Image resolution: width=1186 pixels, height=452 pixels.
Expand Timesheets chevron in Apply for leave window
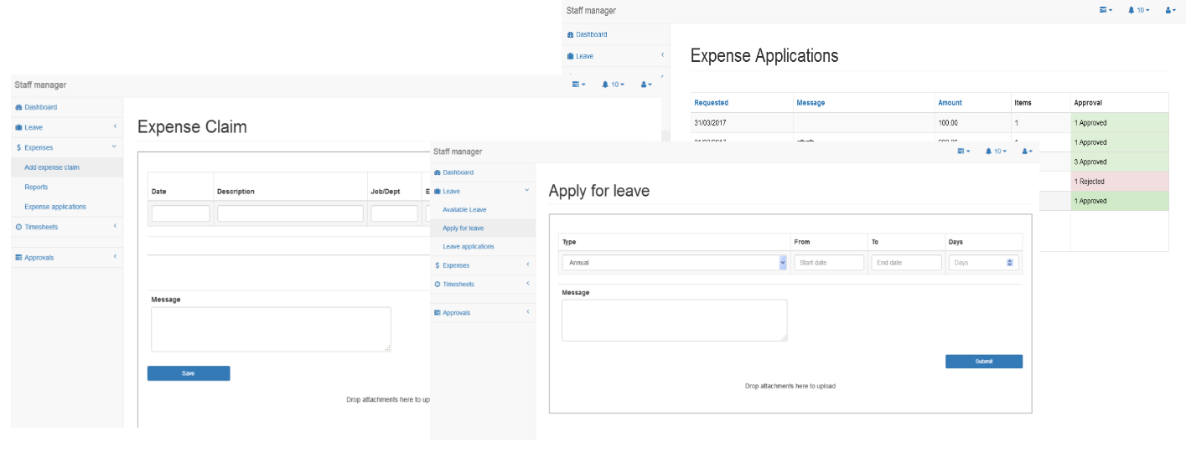tap(526, 284)
